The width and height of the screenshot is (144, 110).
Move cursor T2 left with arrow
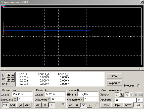click(x=9, y=80)
